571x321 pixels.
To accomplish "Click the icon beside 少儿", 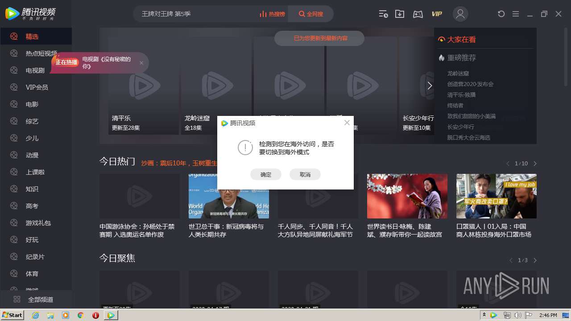I will point(14,138).
